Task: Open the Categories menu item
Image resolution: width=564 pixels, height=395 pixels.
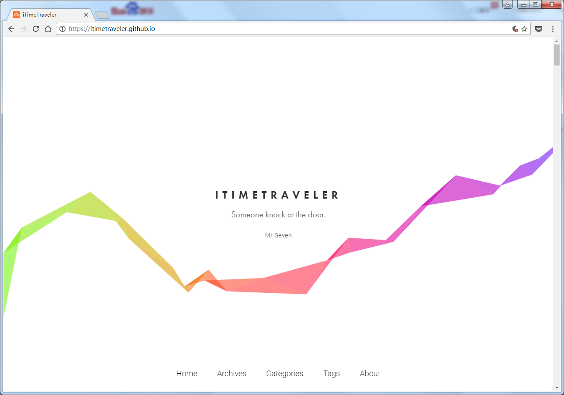Action: [284, 374]
